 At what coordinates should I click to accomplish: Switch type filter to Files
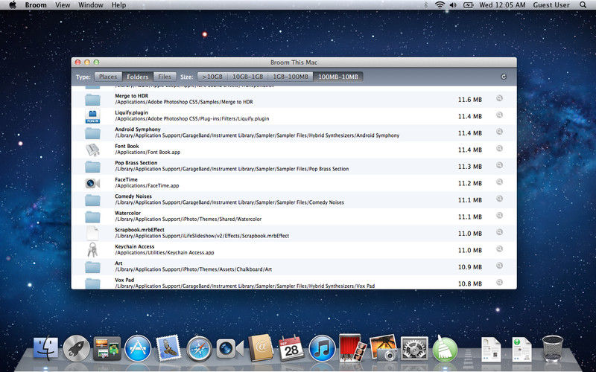point(165,77)
